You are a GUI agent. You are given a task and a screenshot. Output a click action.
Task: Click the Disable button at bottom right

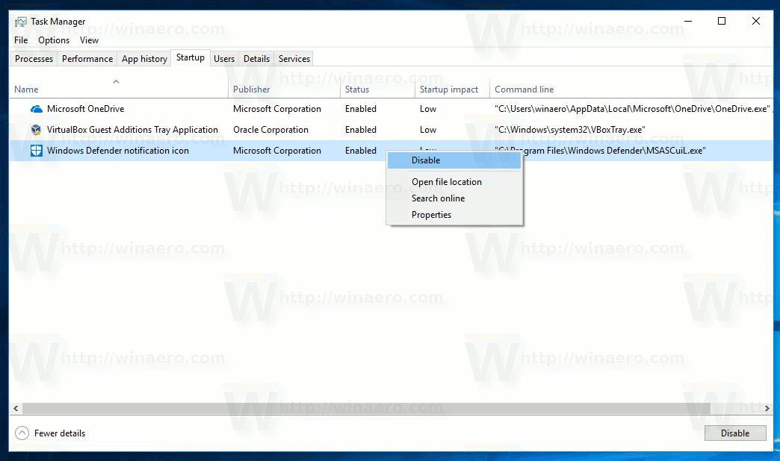[735, 433]
